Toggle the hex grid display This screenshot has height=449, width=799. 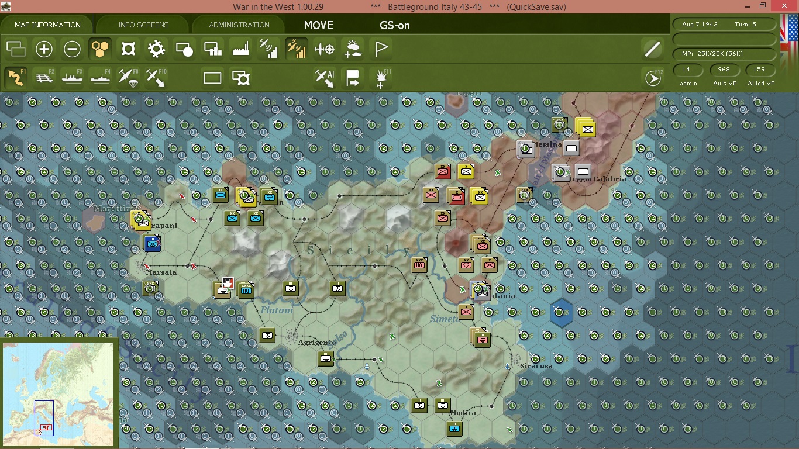[x=100, y=49]
